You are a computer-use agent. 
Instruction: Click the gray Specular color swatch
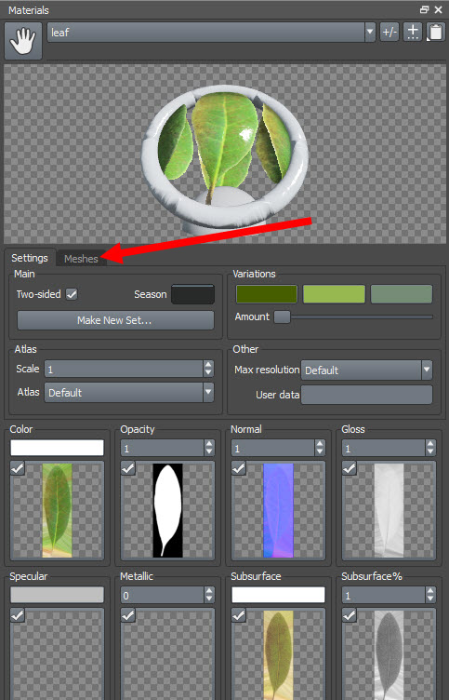pyautogui.click(x=57, y=595)
